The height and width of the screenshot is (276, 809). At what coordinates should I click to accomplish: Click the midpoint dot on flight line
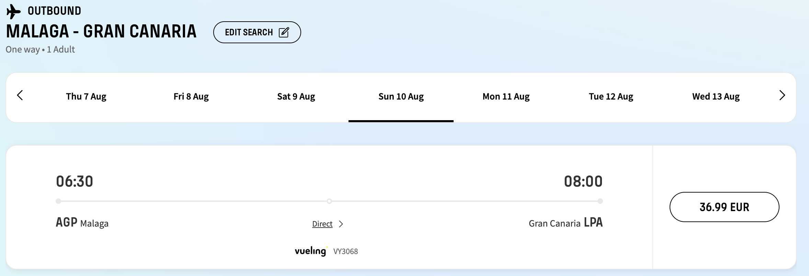(329, 201)
